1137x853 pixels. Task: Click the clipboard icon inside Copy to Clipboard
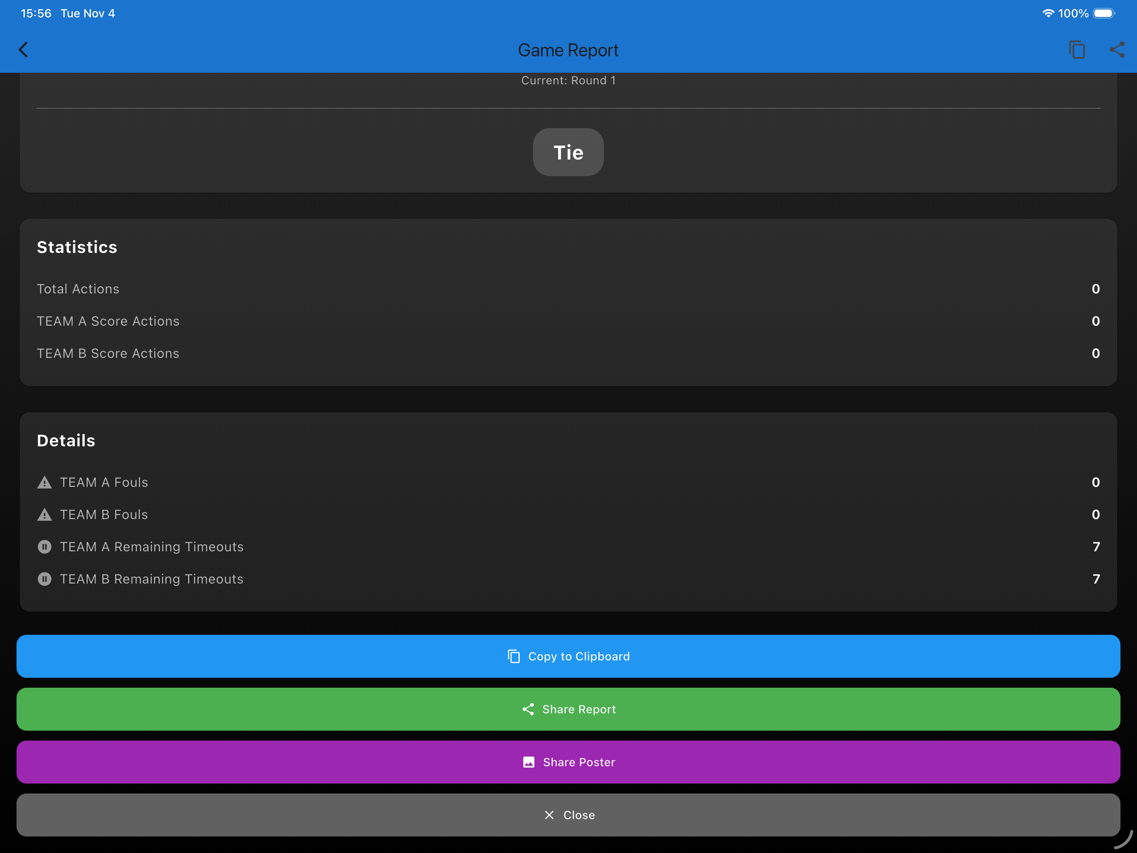coord(514,656)
